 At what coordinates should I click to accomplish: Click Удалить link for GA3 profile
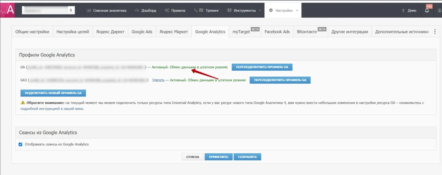[158, 80]
